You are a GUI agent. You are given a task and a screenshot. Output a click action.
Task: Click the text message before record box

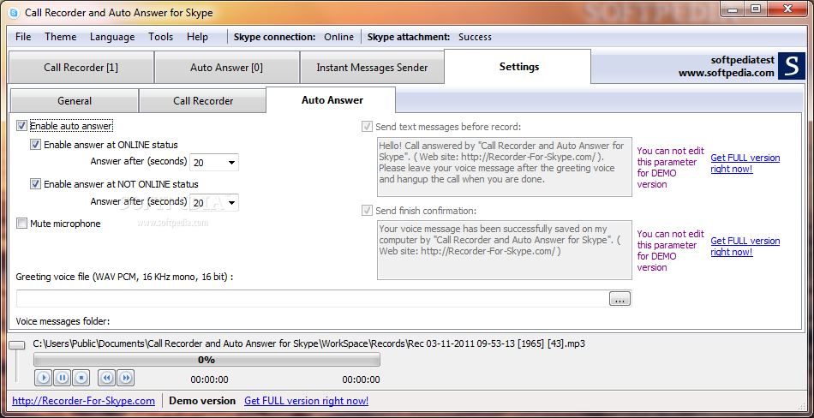[505, 167]
